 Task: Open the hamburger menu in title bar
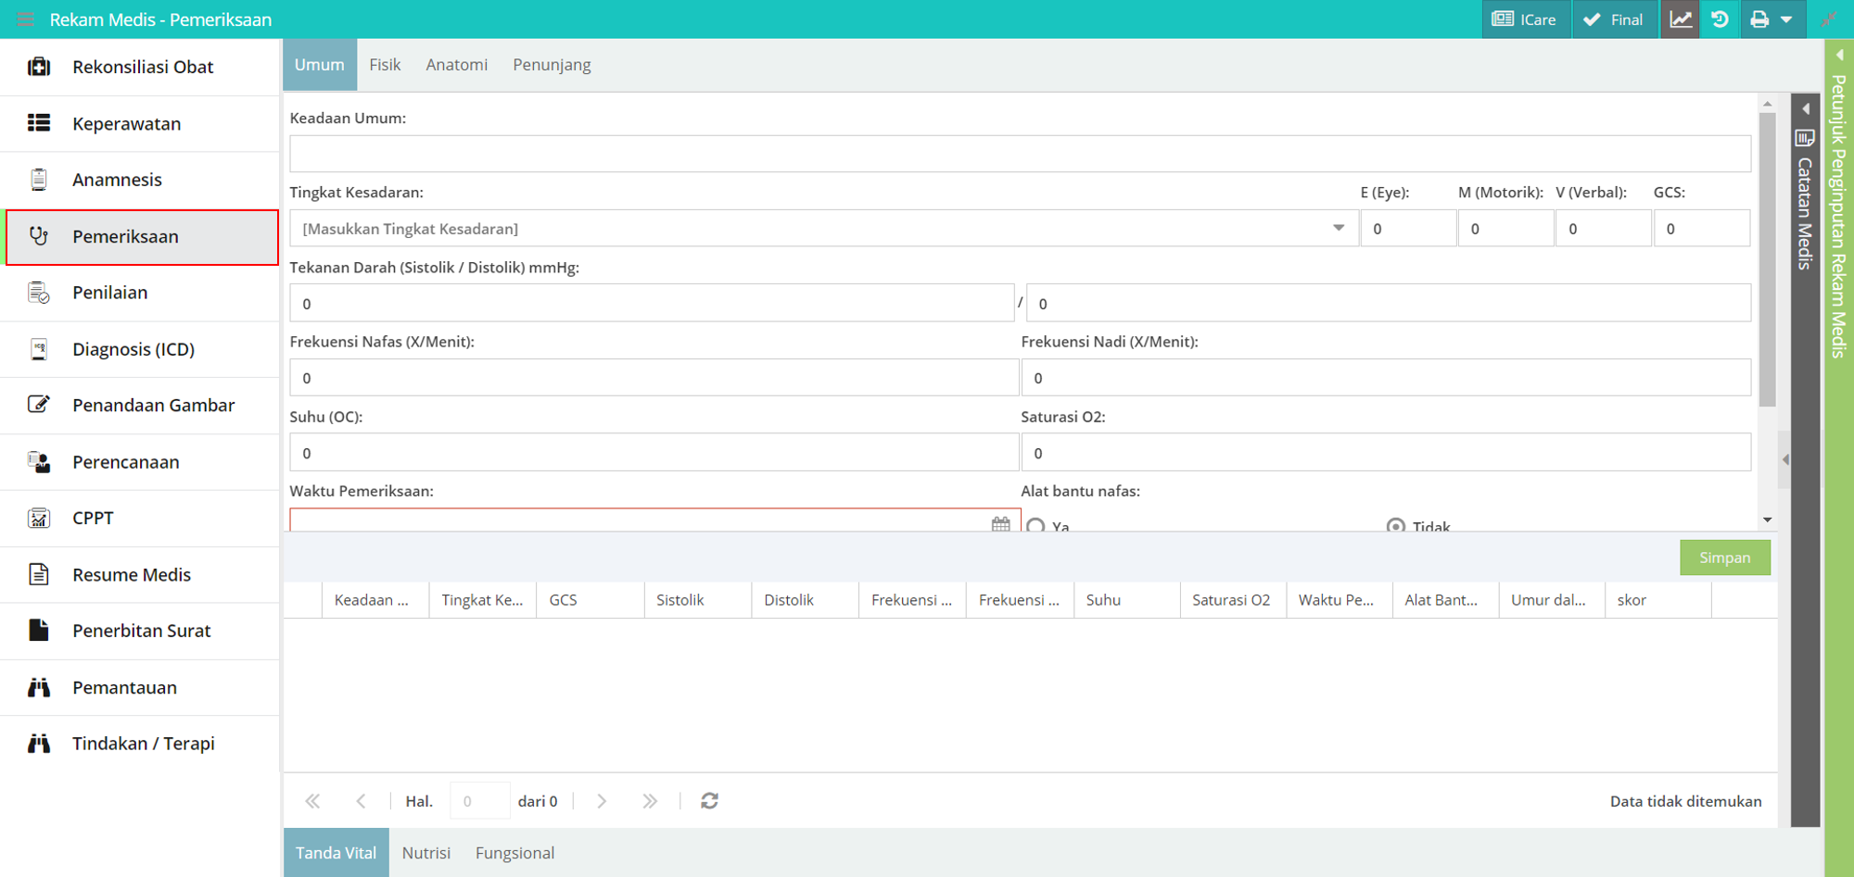25,19
